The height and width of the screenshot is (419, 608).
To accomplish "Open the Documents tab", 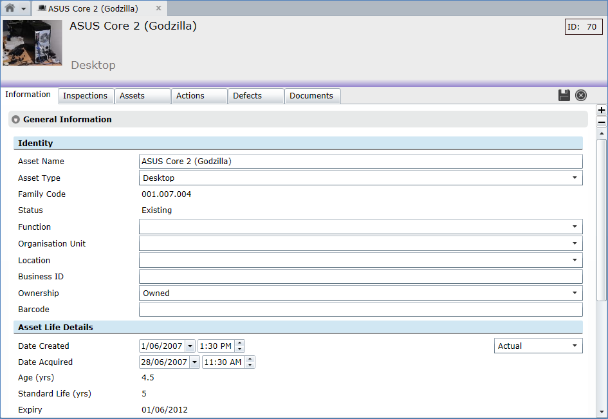I will point(313,96).
